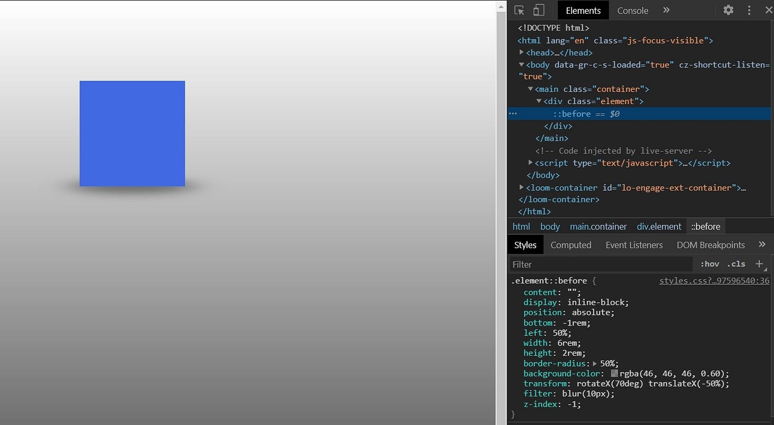Collapse the main.container node
774x425 pixels.
[530, 89]
